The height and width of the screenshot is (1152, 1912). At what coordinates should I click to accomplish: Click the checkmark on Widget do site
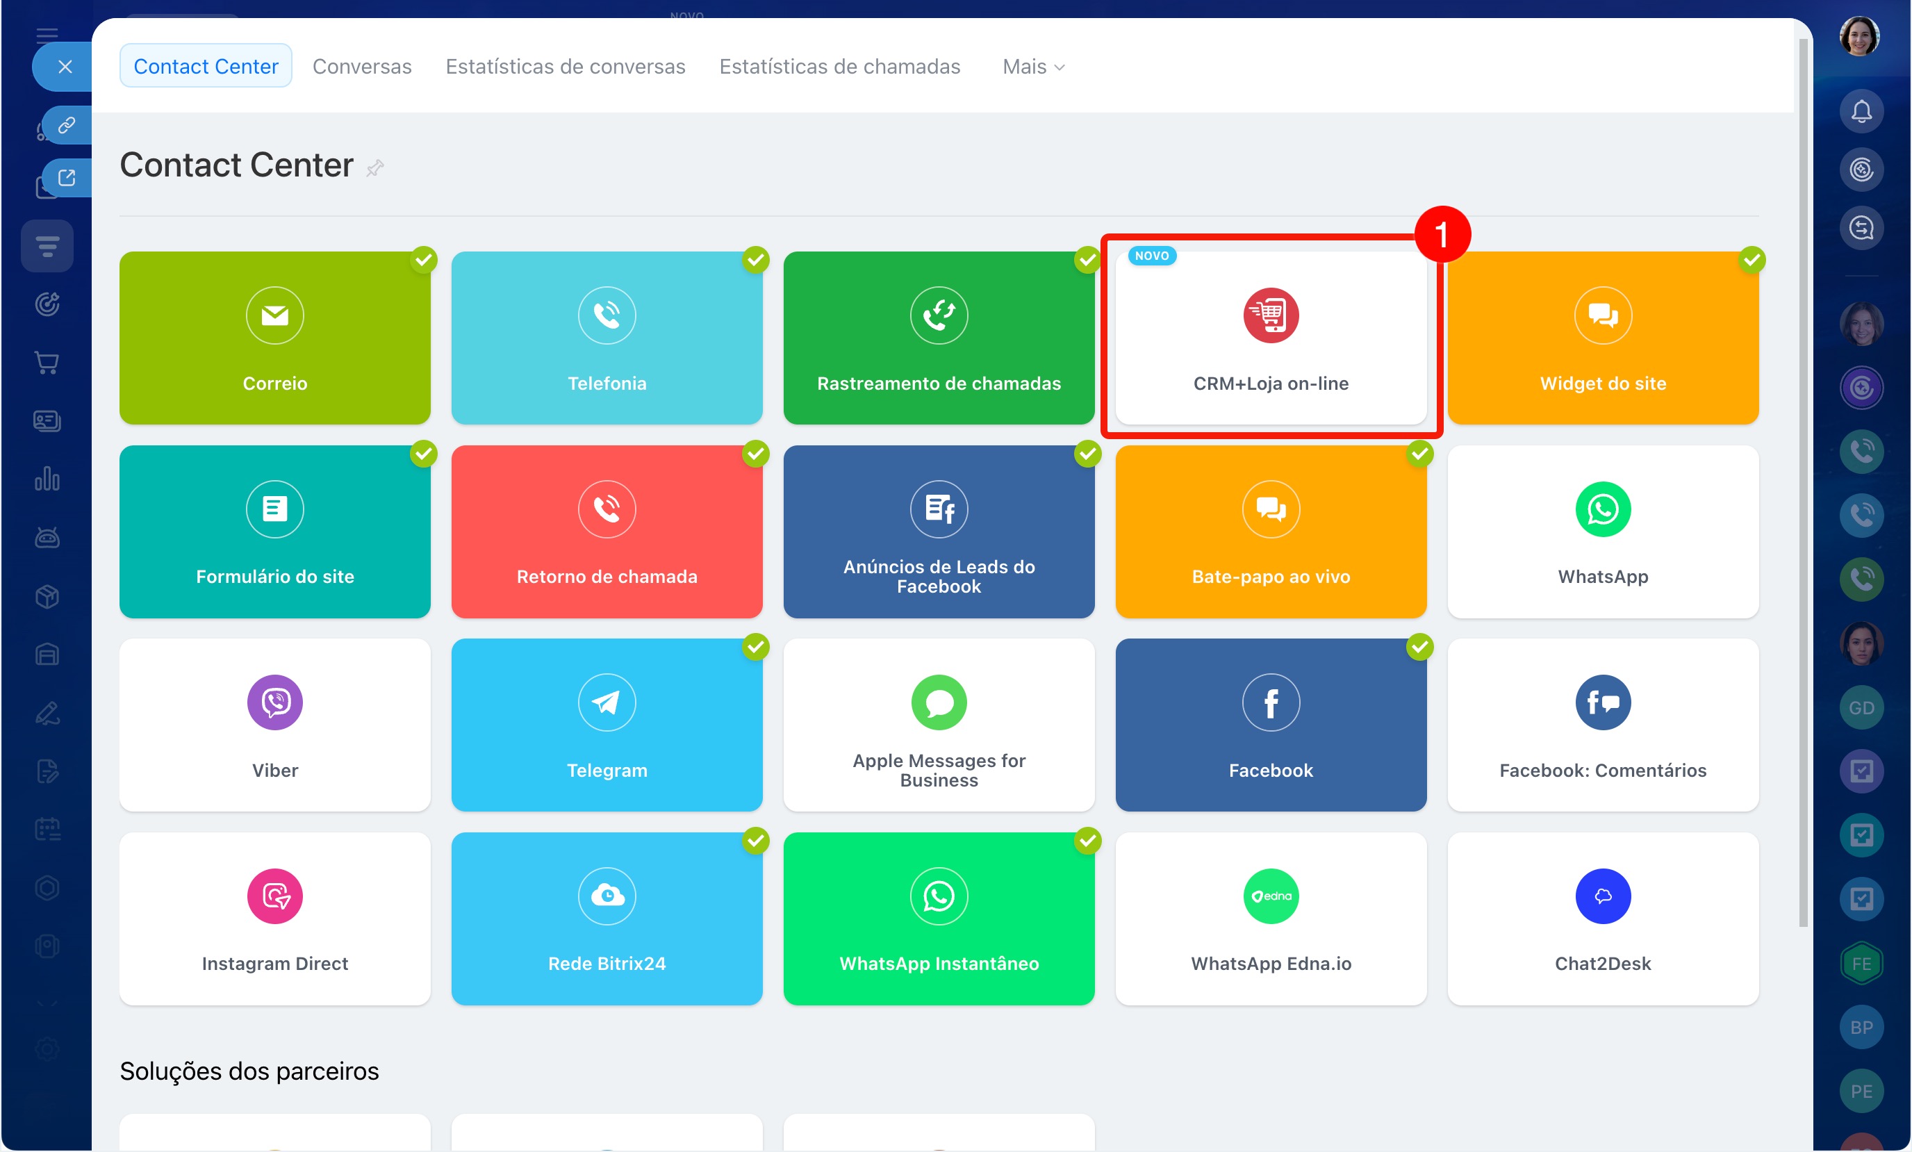pos(1752,259)
